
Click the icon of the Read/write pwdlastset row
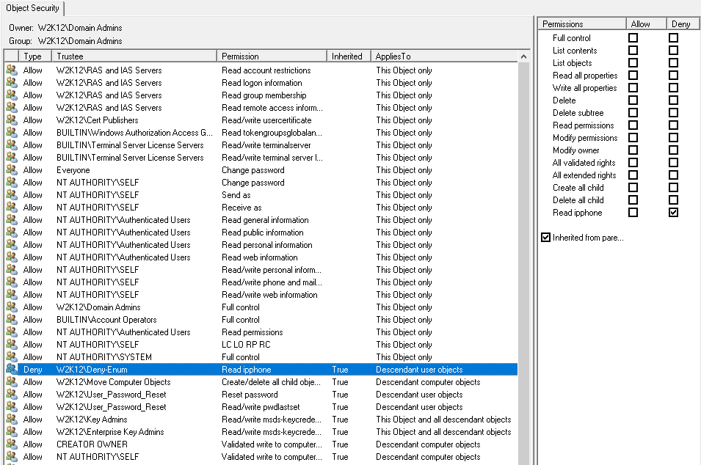[x=12, y=407]
